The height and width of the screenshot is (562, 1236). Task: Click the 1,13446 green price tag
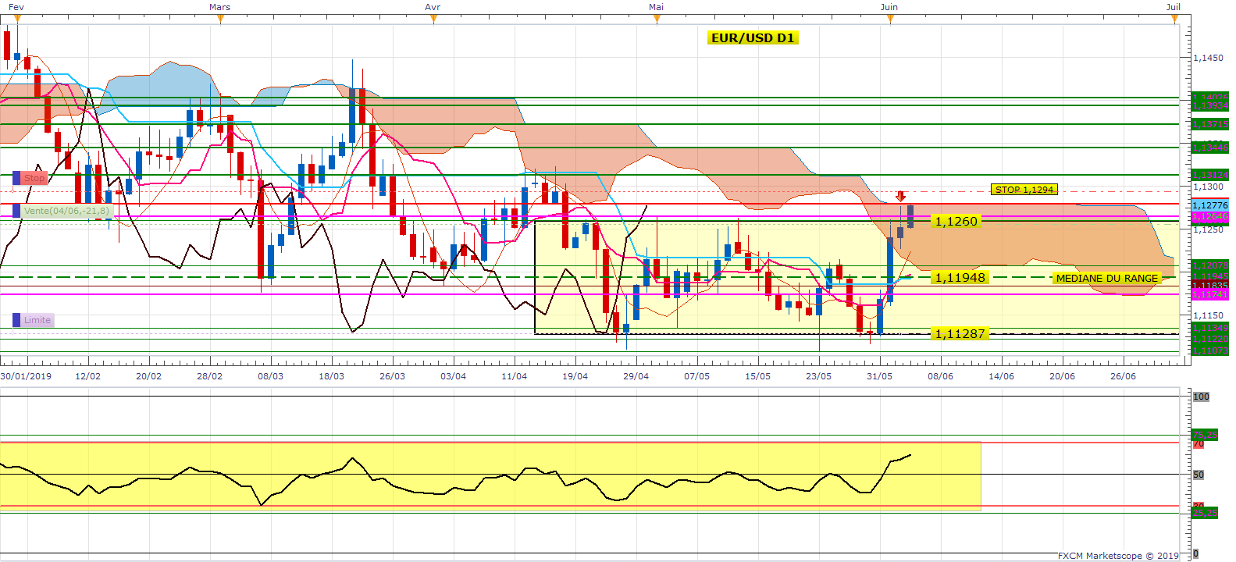click(x=1210, y=148)
